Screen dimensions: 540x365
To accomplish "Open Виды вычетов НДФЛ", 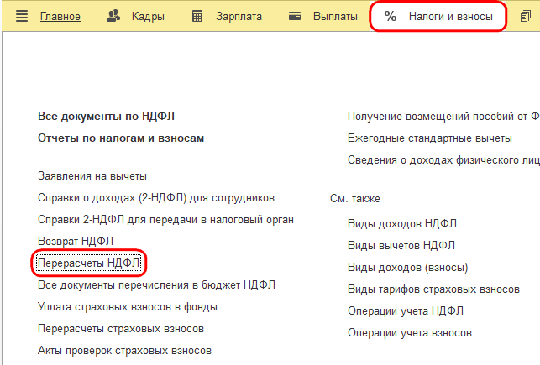I will [401, 246].
